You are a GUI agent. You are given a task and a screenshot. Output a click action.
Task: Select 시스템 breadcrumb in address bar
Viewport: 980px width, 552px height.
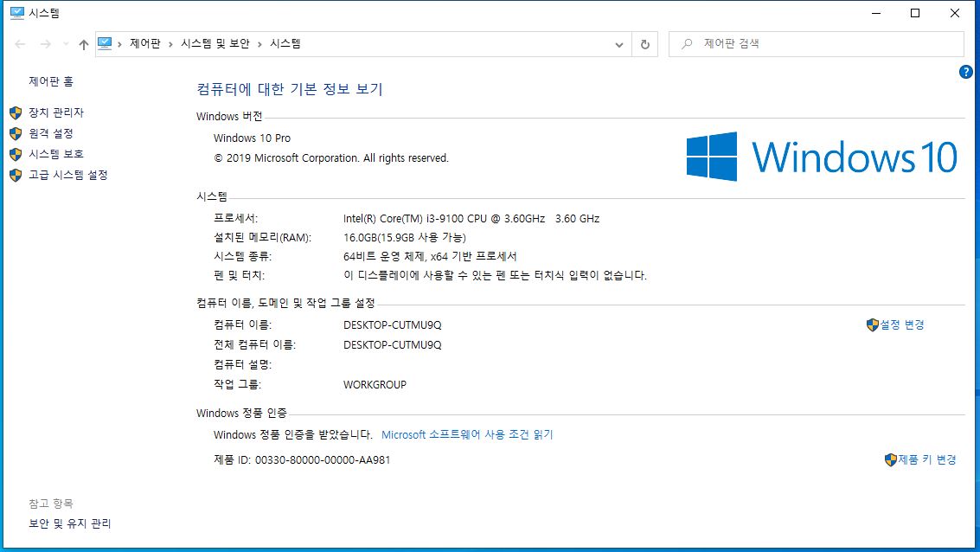285,43
